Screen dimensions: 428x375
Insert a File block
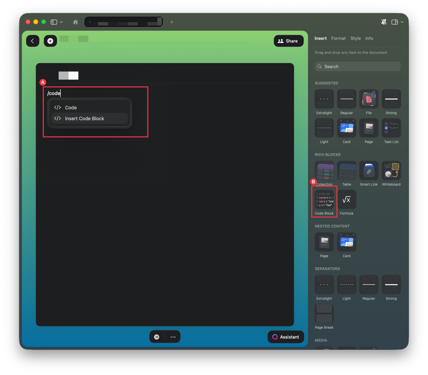369,99
